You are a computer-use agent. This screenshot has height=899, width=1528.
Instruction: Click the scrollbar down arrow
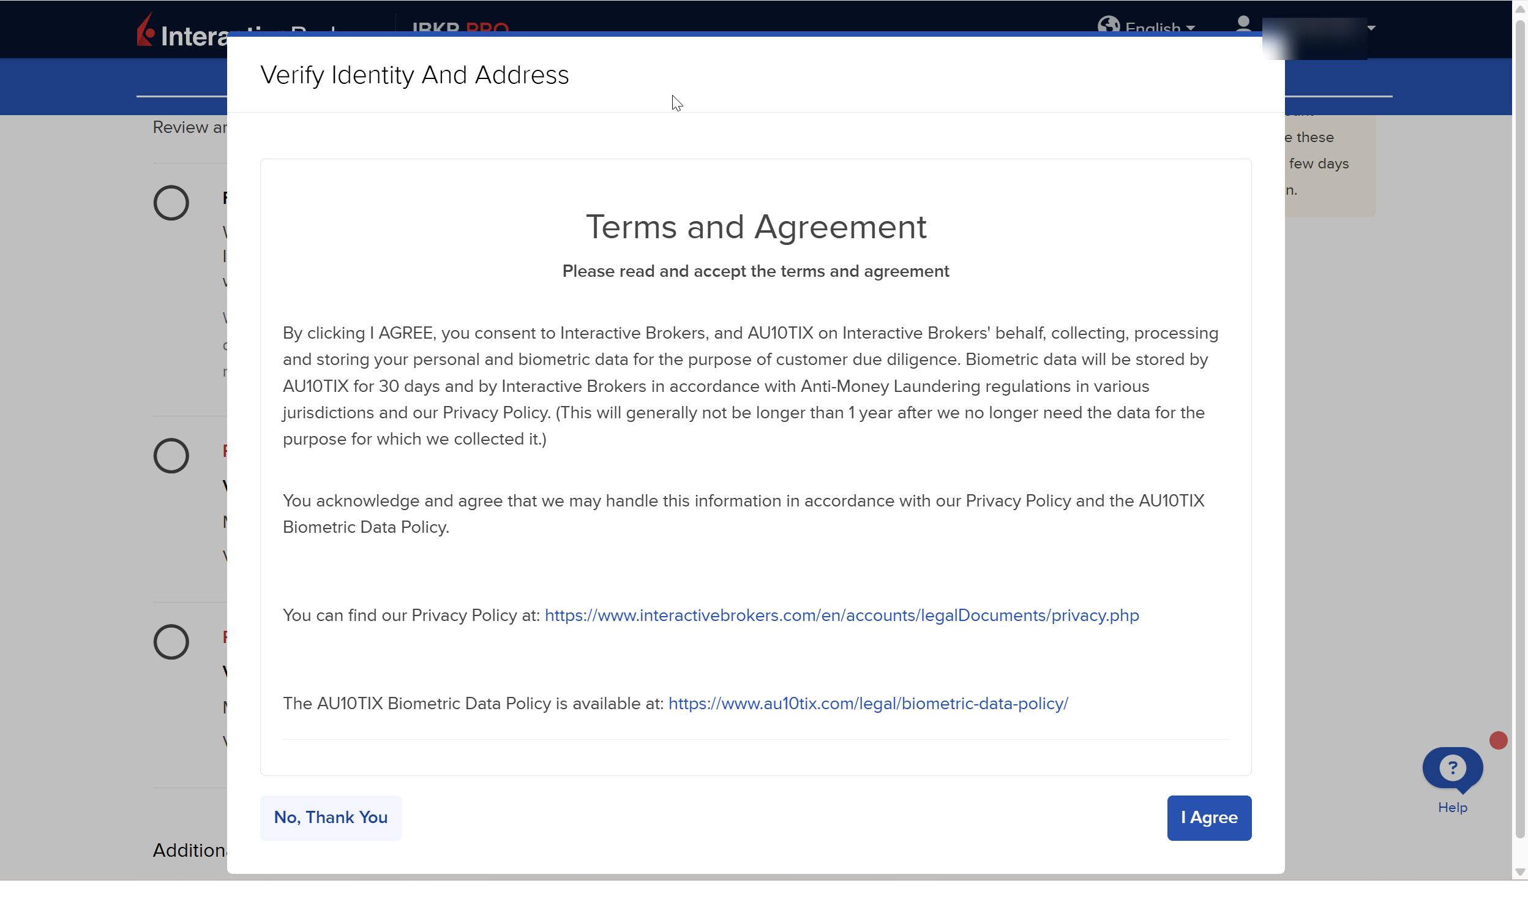[x=1519, y=871]
